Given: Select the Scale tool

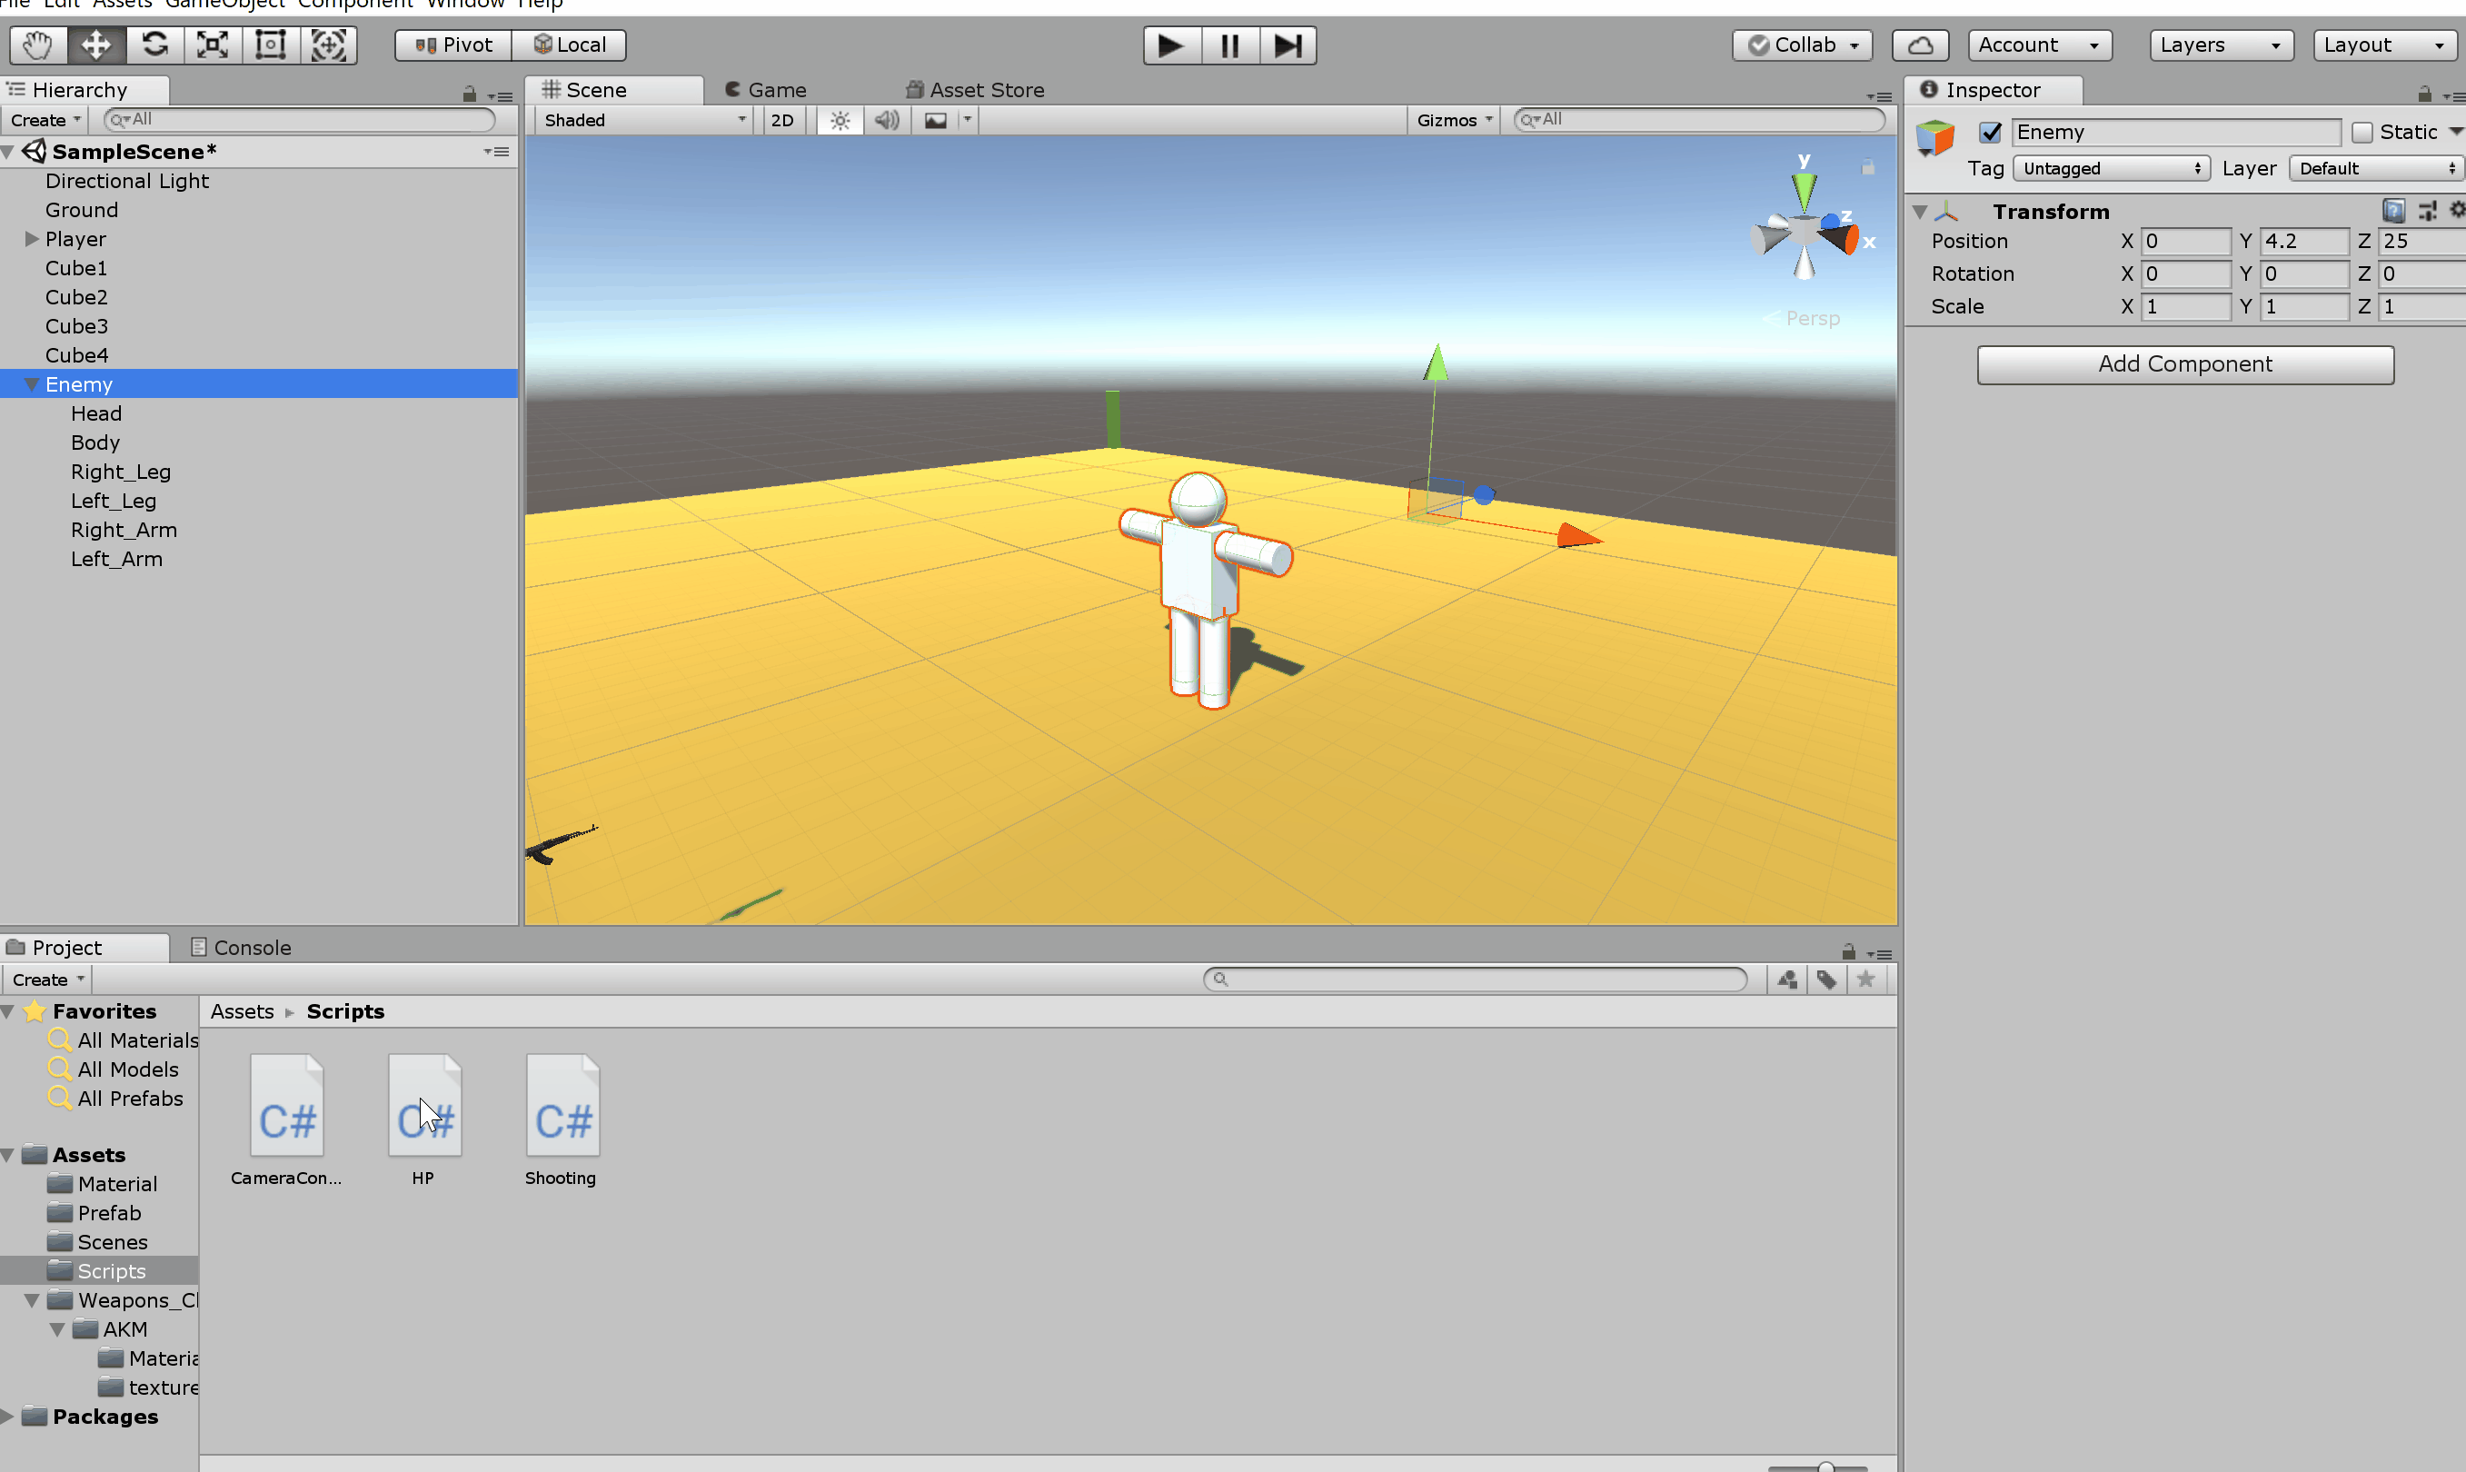Looking at the screenshot, I should click(213, 45).
